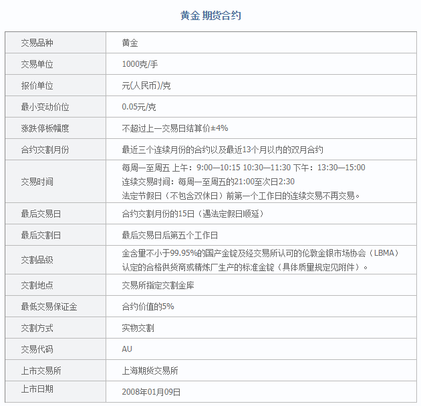Click 交易所指定交割金库 value

(x=158, y=285)
